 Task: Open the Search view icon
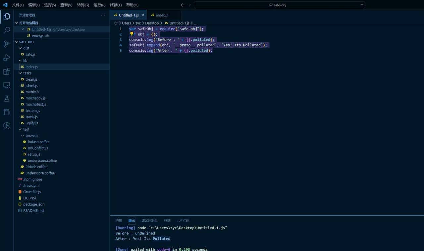(7, 30)
